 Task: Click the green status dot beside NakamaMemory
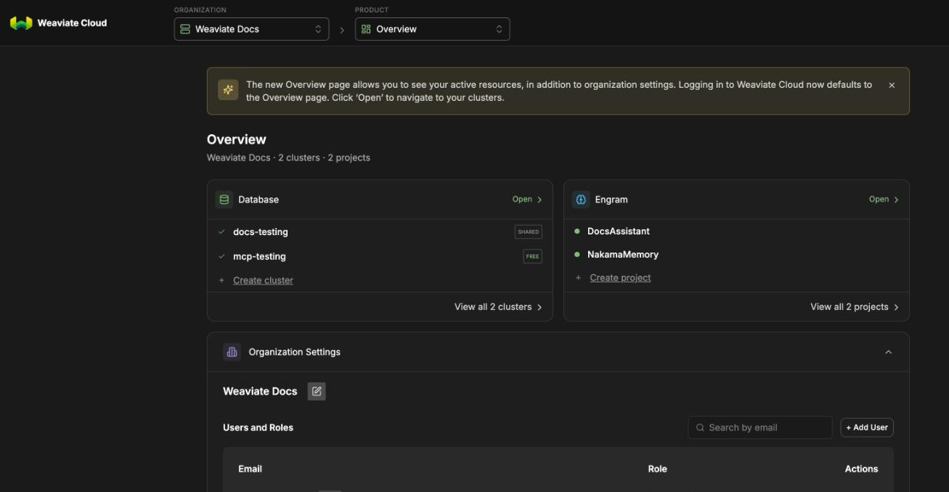(577, 255)
